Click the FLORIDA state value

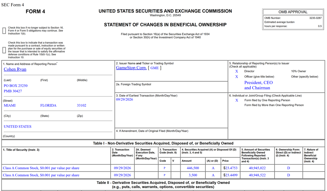[48, 105]
